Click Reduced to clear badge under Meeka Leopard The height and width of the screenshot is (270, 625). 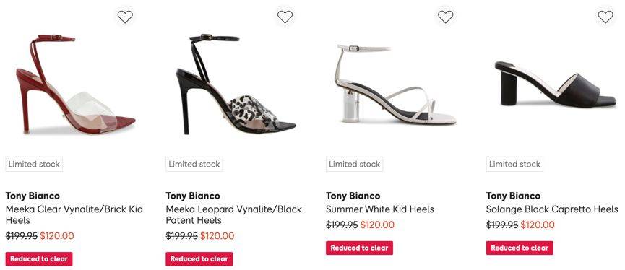199,259
